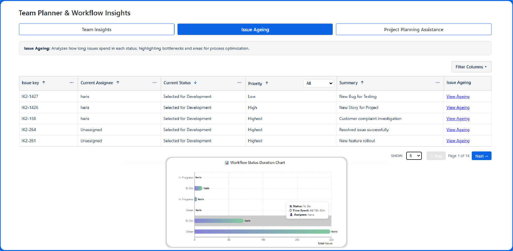Sort by Current Assignee arrow icon
The width and height of the screenshot is (513, 251).
(118, 83)
